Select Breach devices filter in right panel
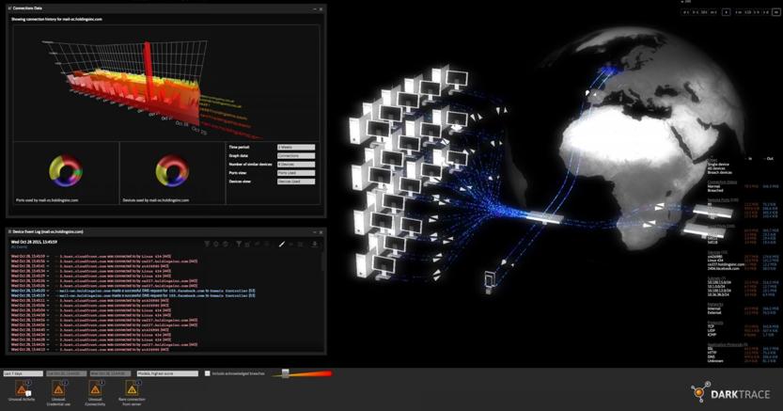 pos(718,172)
